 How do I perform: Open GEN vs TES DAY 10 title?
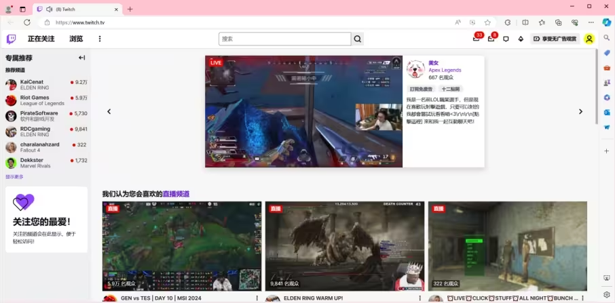click(161, 298)
